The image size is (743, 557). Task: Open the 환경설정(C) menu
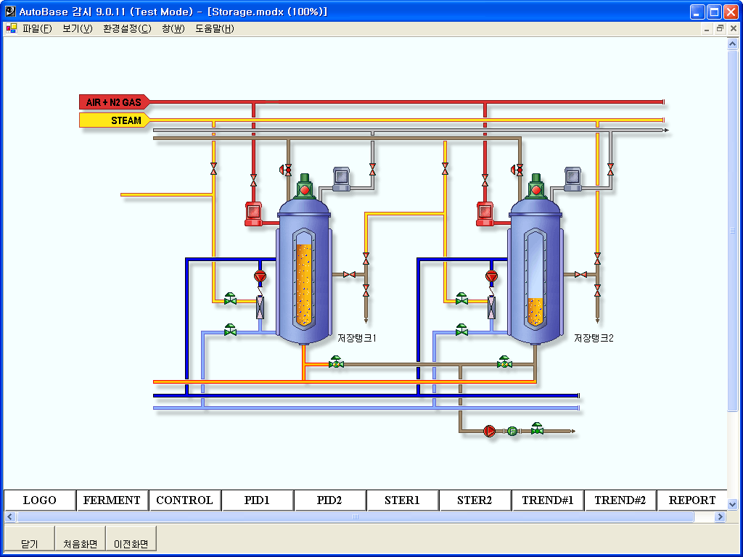click(x=127, y=29)
